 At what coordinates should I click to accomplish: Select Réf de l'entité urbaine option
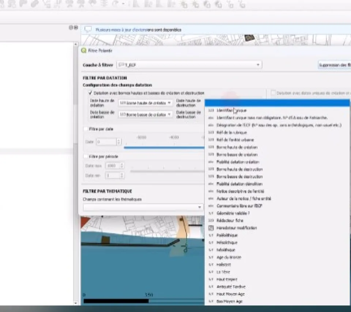[277, 140]
